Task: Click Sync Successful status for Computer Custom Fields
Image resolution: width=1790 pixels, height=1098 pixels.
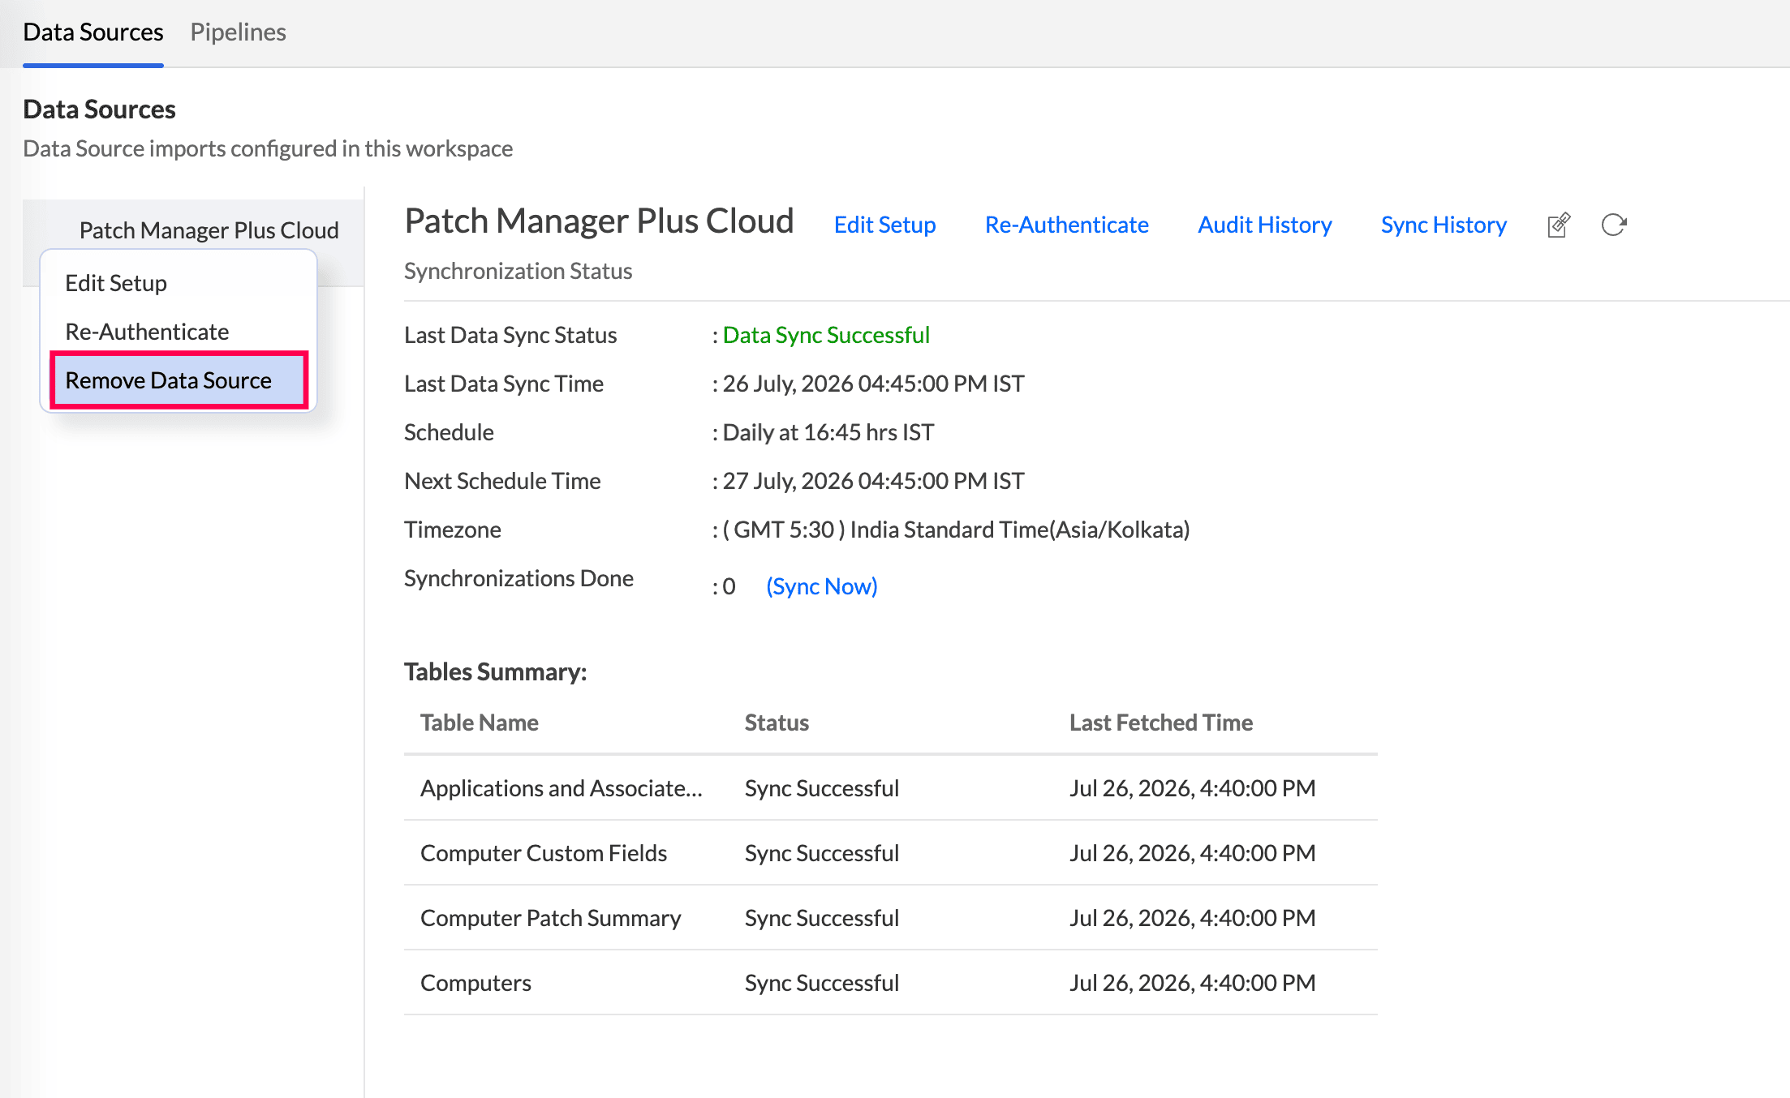Action: pos(822,853)
